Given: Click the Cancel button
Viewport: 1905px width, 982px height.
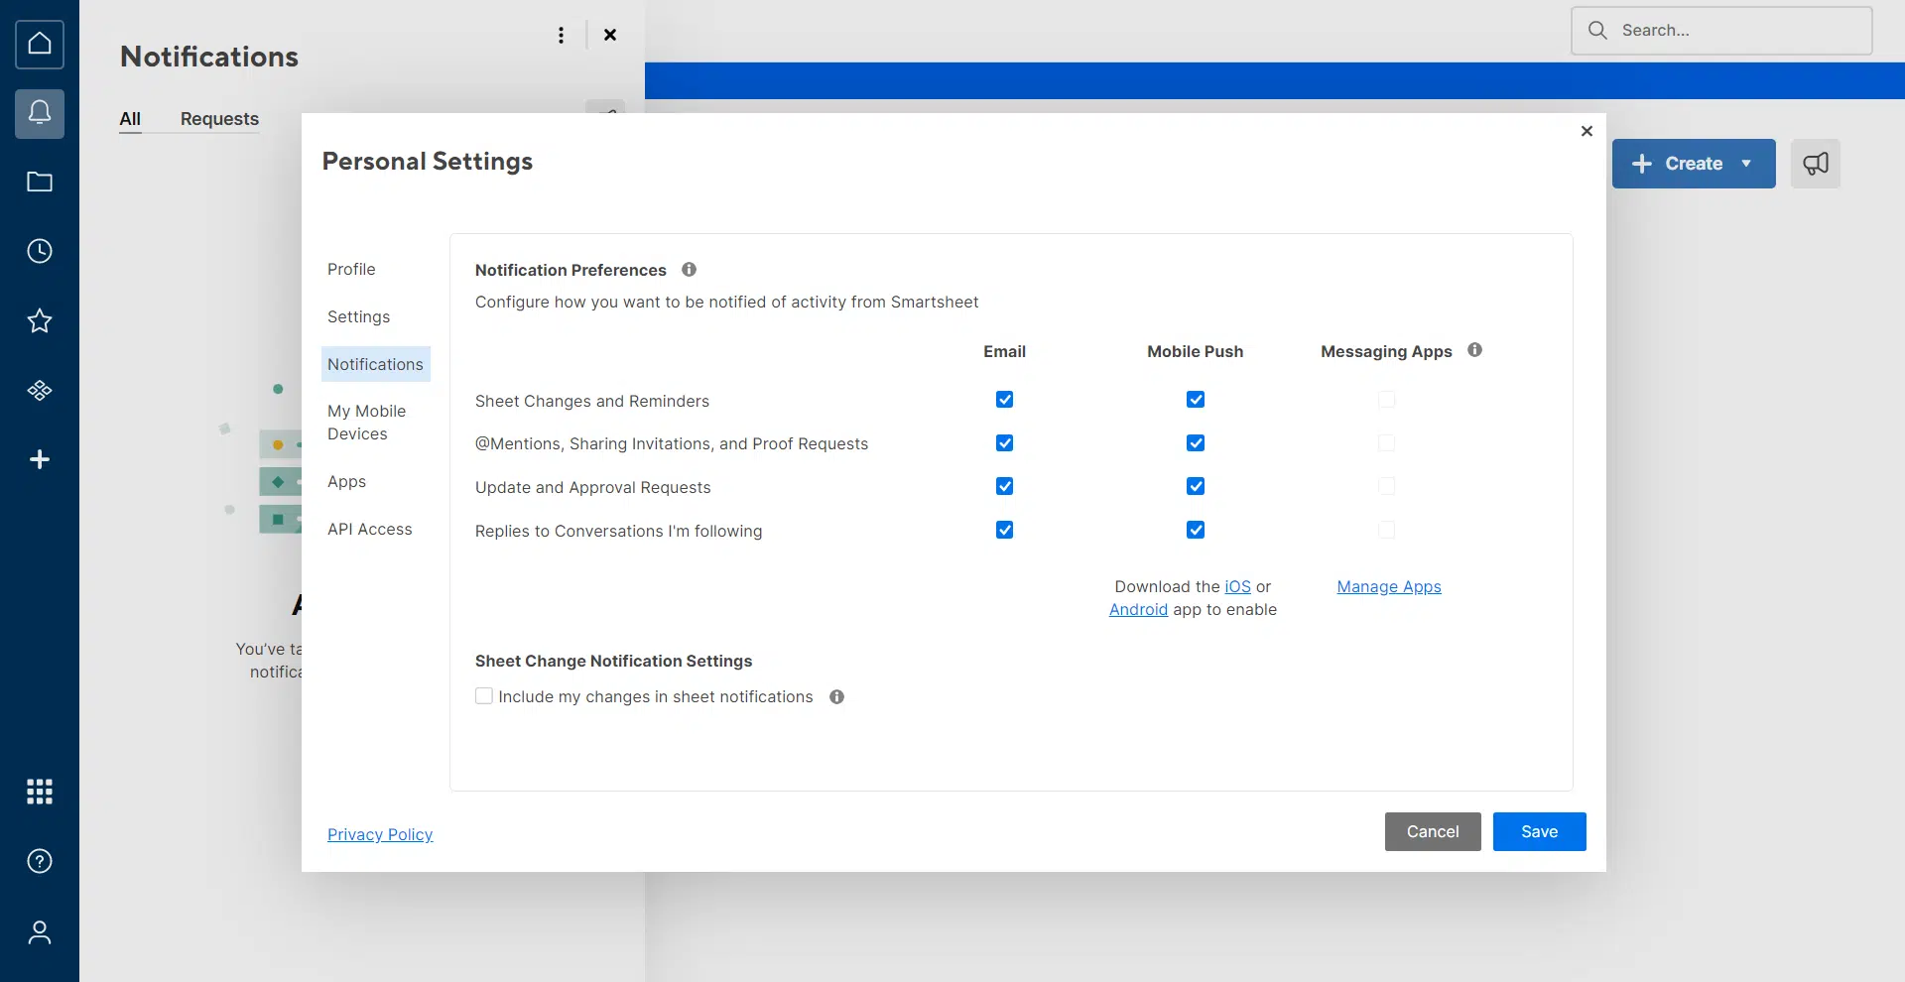Looking at the screenshot, I should (1433, 832).
